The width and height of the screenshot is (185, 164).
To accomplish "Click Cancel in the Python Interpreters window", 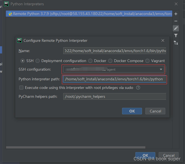I will pos(169,155).
